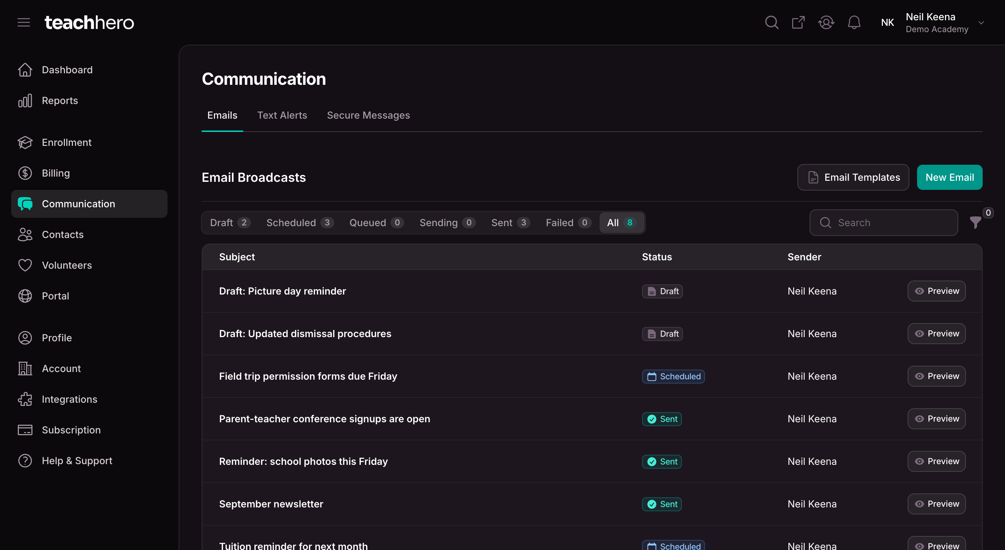The height and width of the screenshot is (550, 1005).
Task: Open Contacts from the sidebar
Action: [89, 235]
